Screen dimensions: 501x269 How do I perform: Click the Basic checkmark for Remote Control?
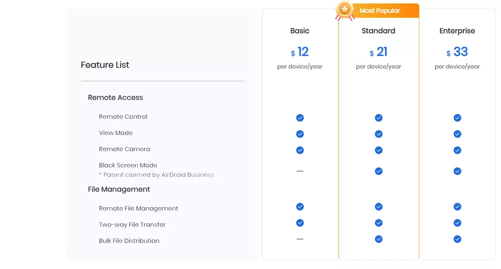(300, 118)
